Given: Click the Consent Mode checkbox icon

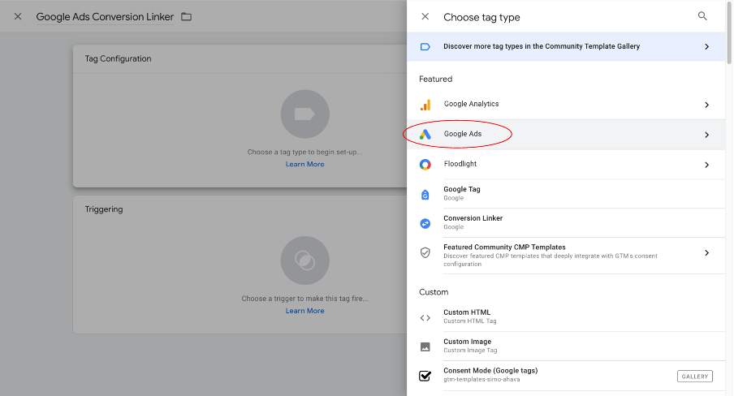Looking at the screenshot, I should [x=425, y=376].
